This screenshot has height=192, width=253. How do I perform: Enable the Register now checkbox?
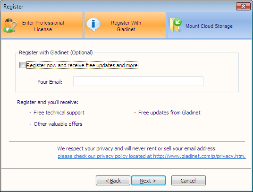tap(22, 65)
